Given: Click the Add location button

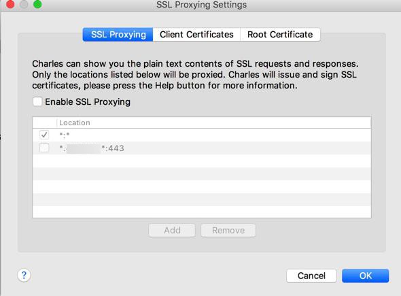Looking at the screenshot, I should [x=172, y=231].
